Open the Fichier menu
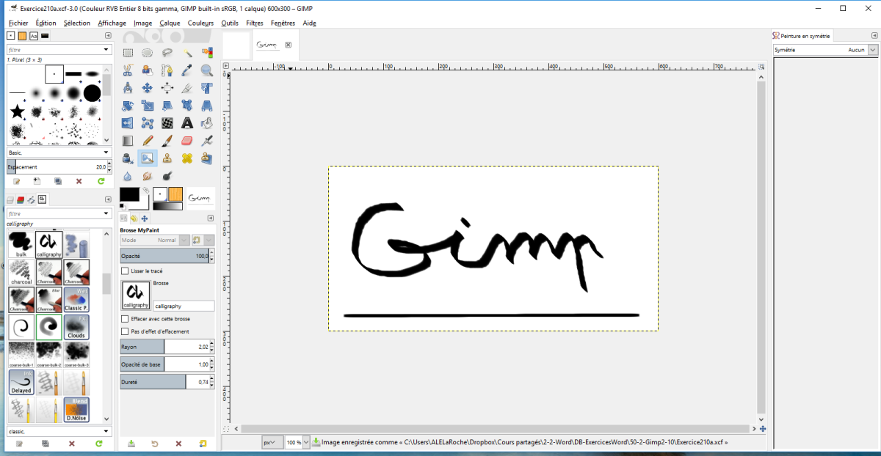Screen dimensions: 881x456 pyautogui.click(x=18, y=23)
